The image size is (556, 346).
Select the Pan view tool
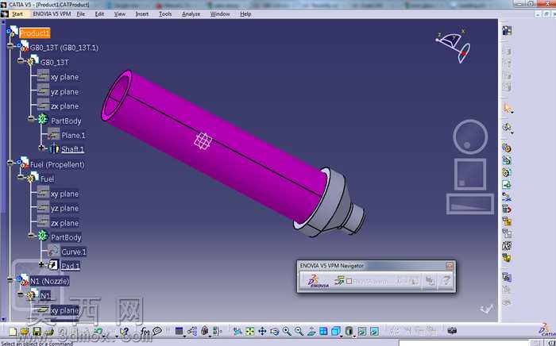pyautogui.click(x=262, y=332)
